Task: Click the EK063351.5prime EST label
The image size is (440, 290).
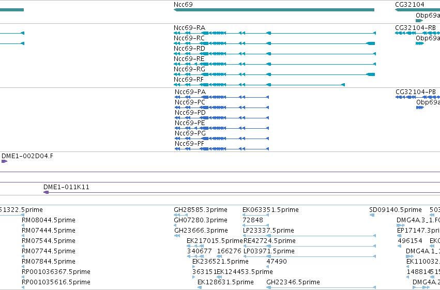Action: tap(270, 210)
